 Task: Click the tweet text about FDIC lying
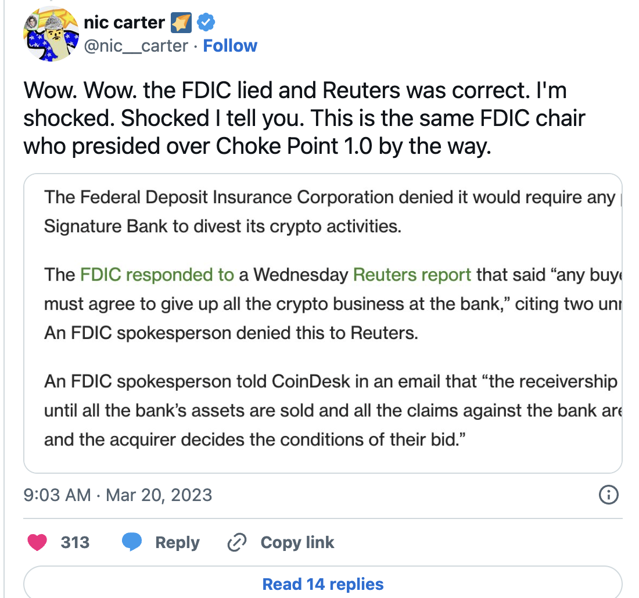coord(304,118)
